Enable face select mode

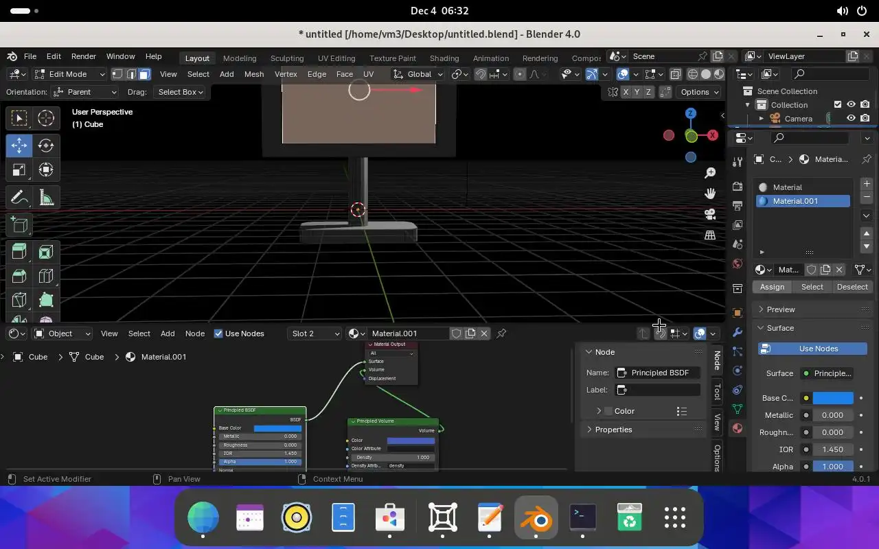(144, 74)
